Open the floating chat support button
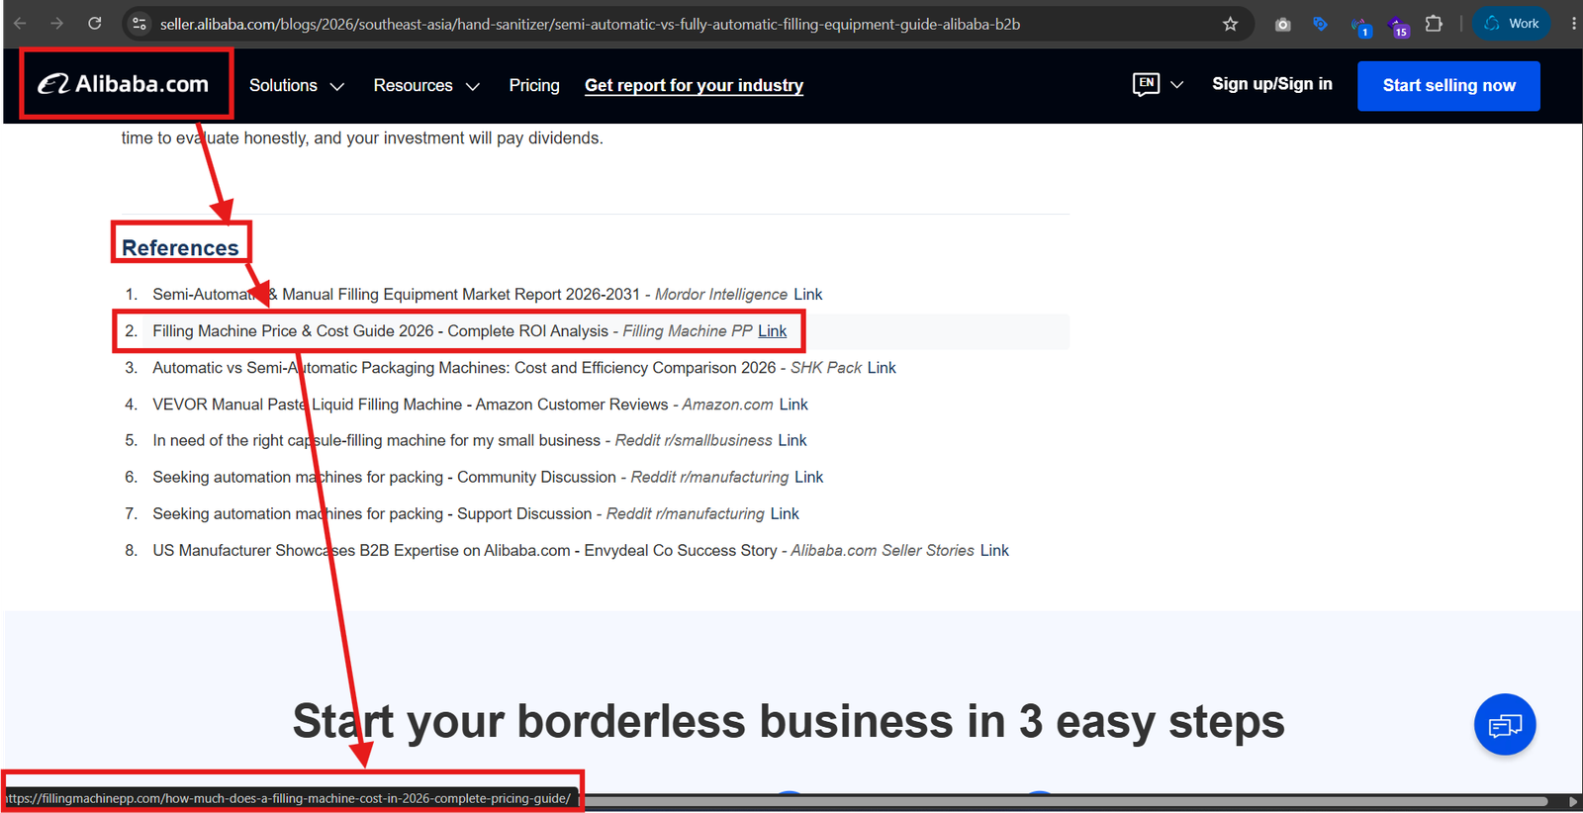This screenshot has width=1583, height=813. click(x=1504, y=725)
